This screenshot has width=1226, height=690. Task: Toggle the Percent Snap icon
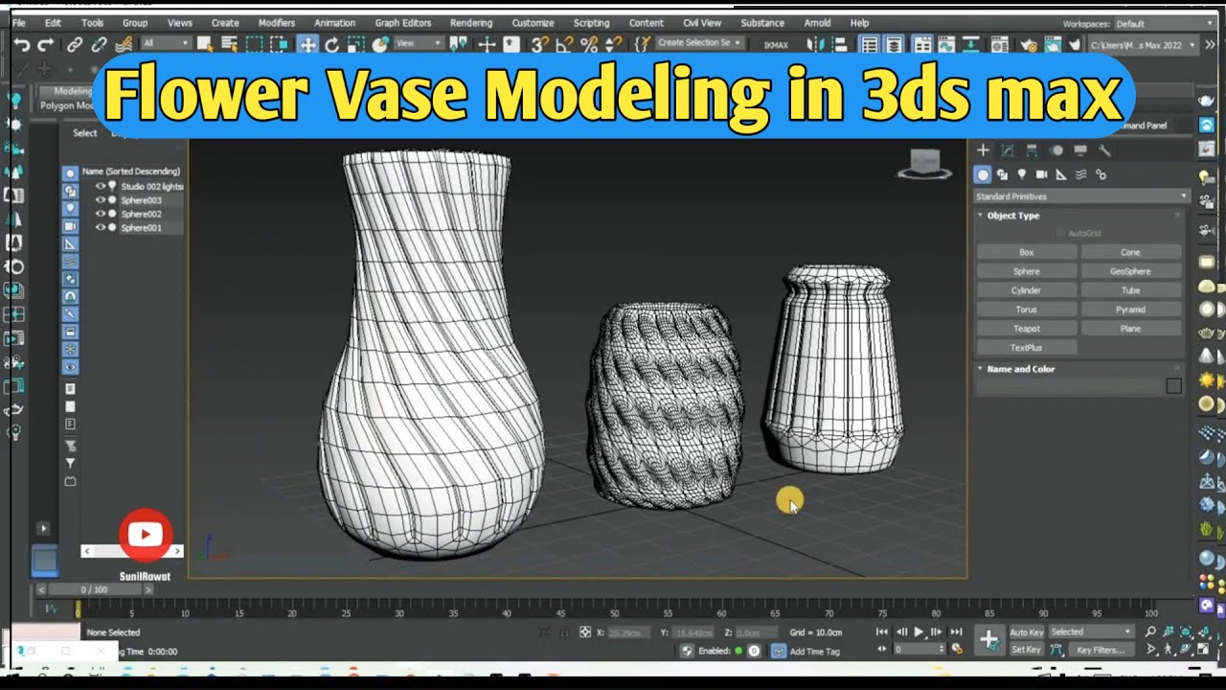[x=588, y=44]
